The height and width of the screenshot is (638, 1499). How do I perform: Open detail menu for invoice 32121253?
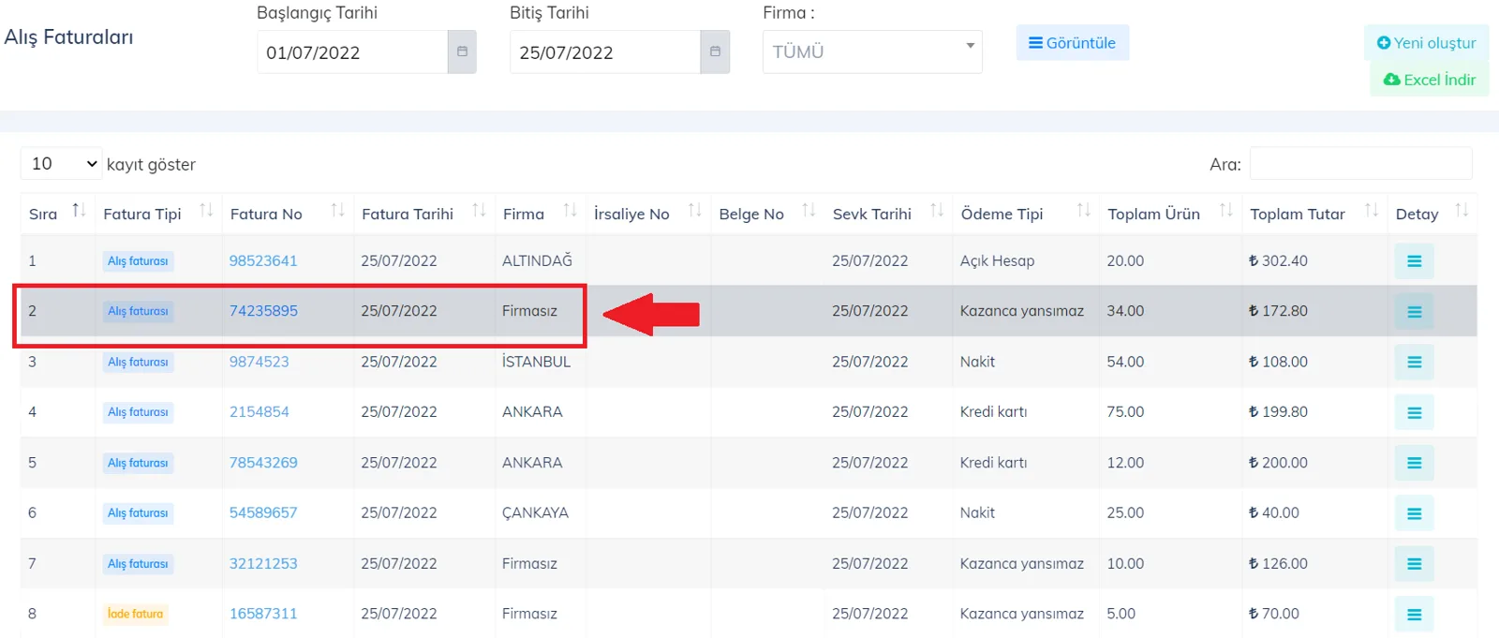1414,564
